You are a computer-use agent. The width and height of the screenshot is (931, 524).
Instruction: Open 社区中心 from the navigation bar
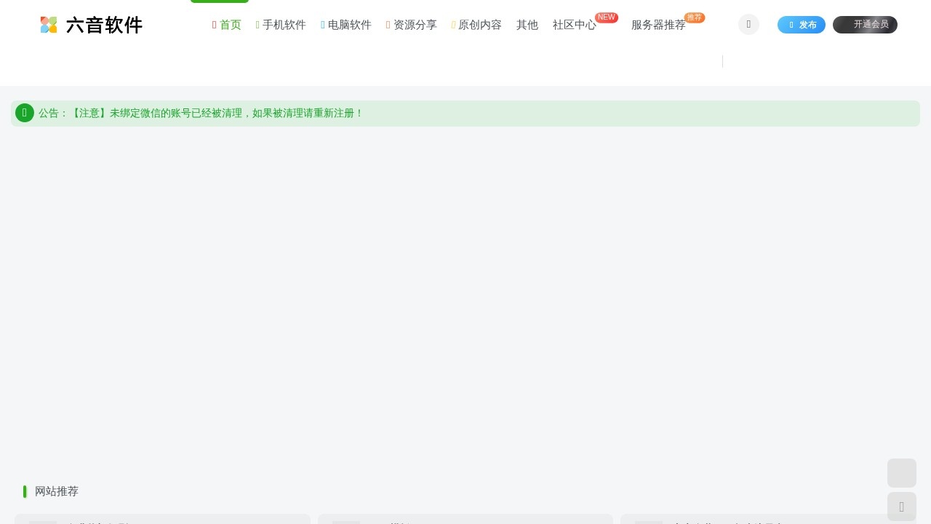(574, 25)
